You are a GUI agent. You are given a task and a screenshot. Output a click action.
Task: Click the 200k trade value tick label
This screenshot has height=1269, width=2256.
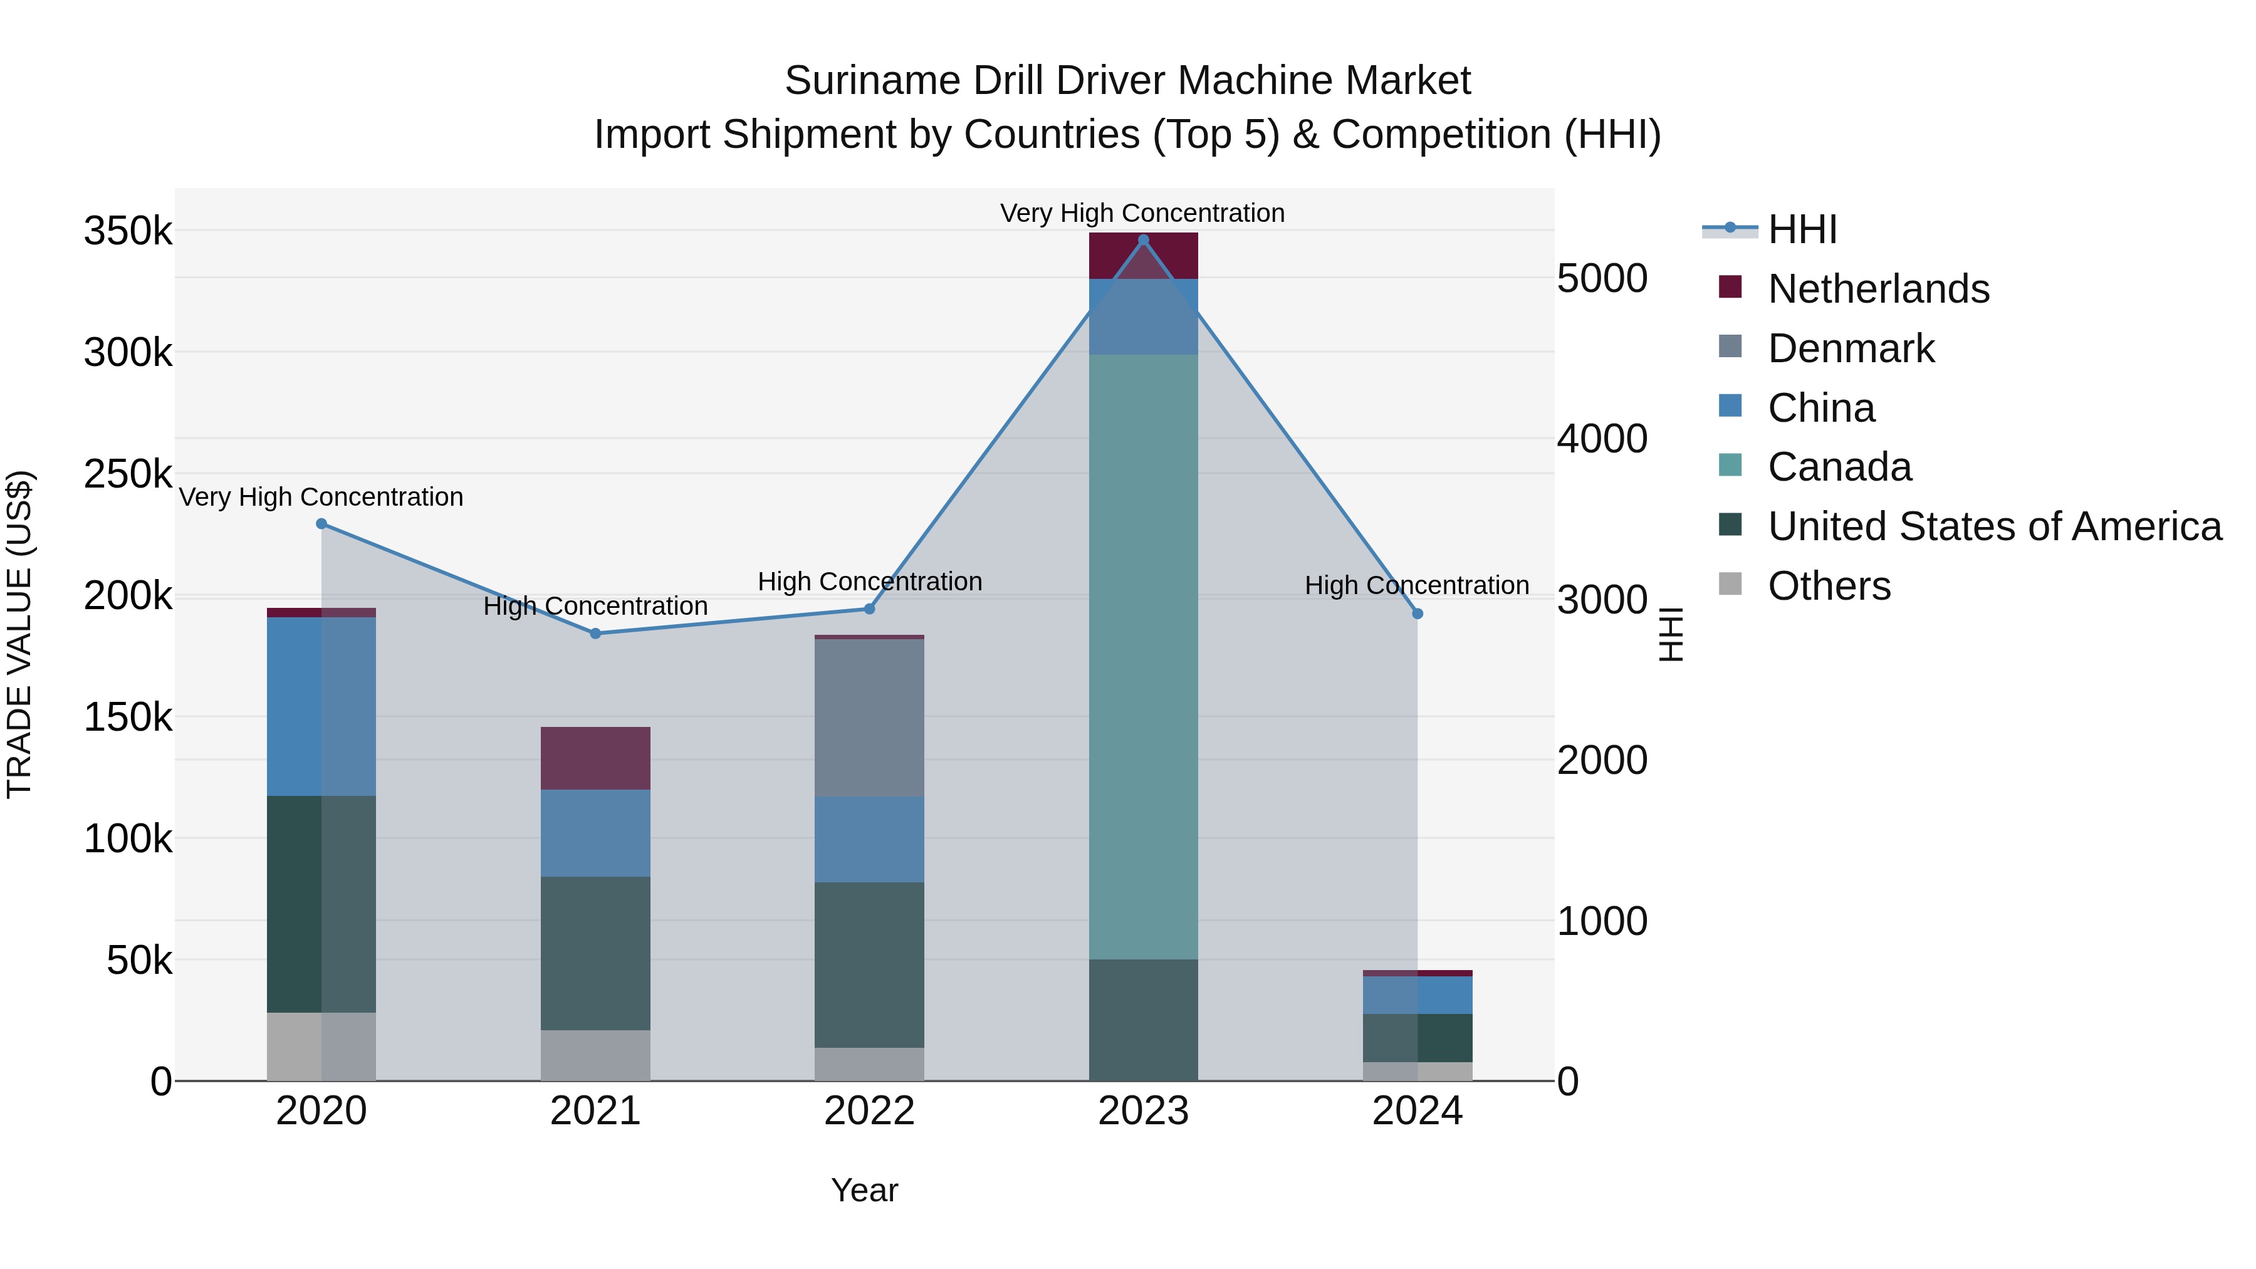[128, 595]
